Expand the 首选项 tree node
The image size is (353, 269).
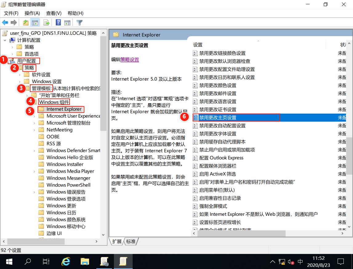click(x=12, y=54)
